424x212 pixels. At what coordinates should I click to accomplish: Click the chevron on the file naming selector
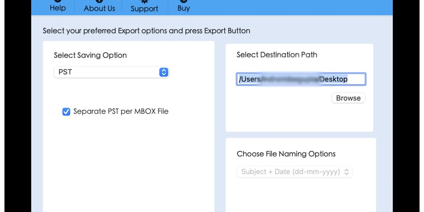(x=347, y=172)
